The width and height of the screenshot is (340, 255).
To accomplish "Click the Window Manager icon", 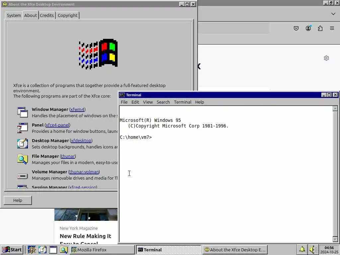I will [23, 112].
